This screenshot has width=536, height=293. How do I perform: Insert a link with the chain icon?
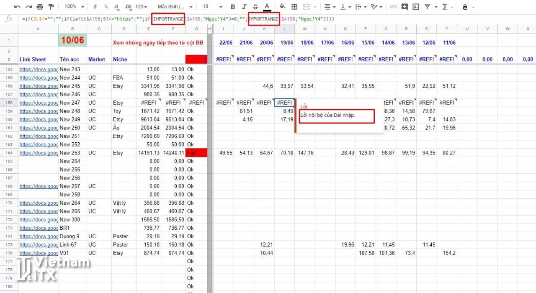pyautogui.click(x=393, y=7)
